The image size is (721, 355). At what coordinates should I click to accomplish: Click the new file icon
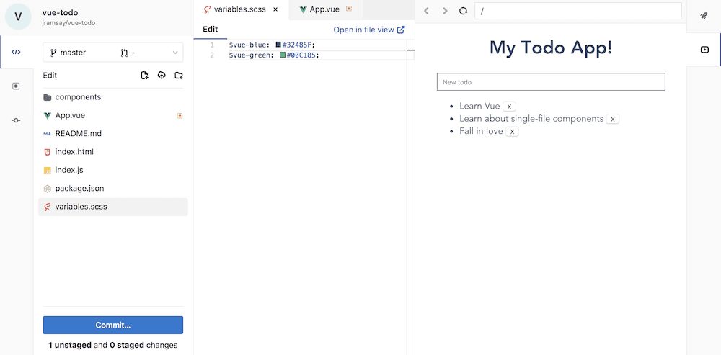click(145, 76)
